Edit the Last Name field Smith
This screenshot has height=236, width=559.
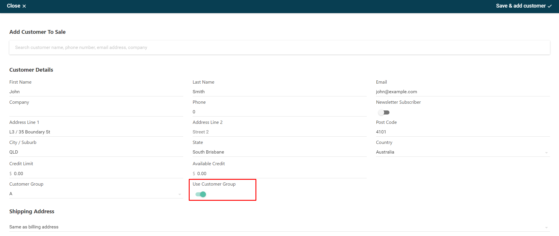pos(279,92)
